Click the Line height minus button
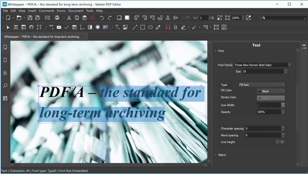 pyautogui.click(x=278, y=142)
